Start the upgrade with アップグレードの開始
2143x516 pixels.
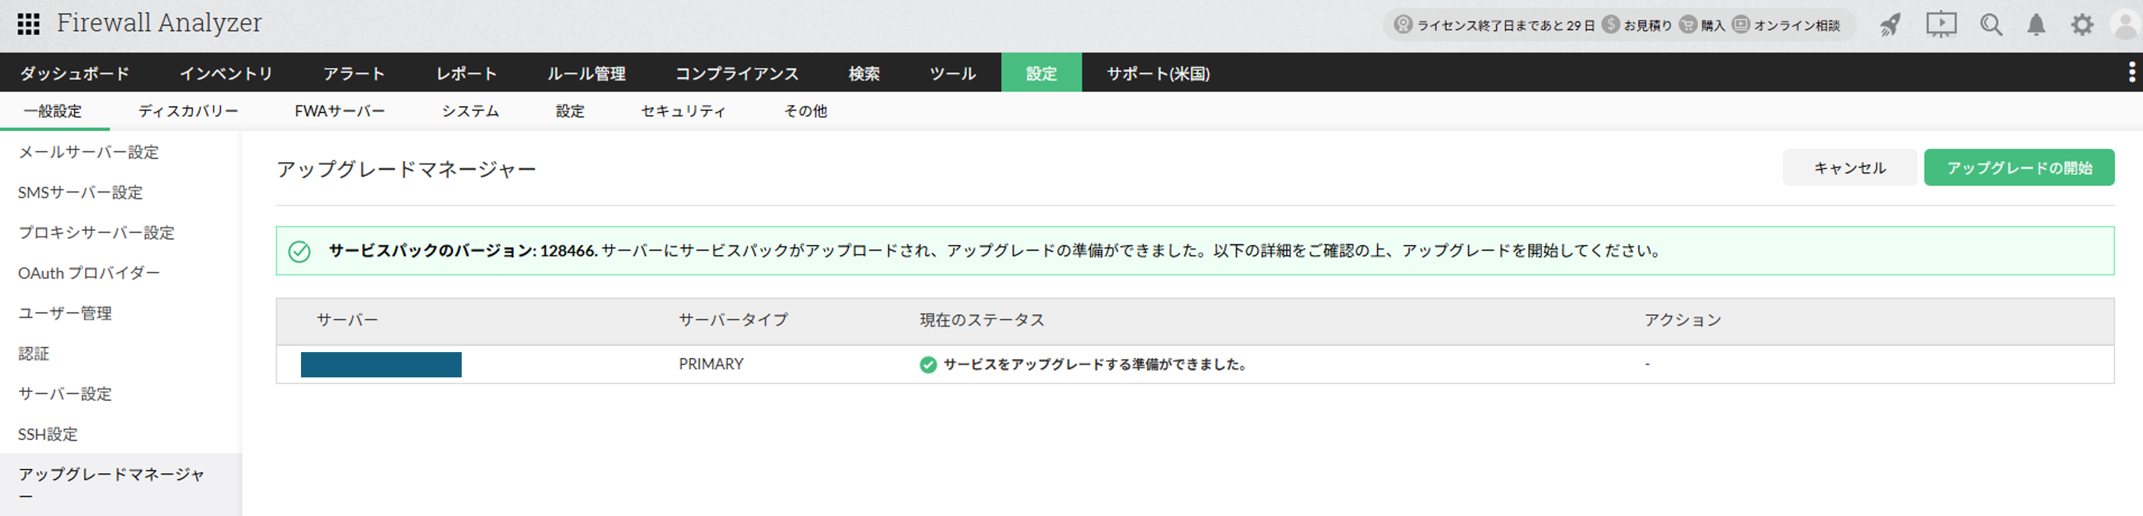pyautogui.click(x=2018, y=168)
